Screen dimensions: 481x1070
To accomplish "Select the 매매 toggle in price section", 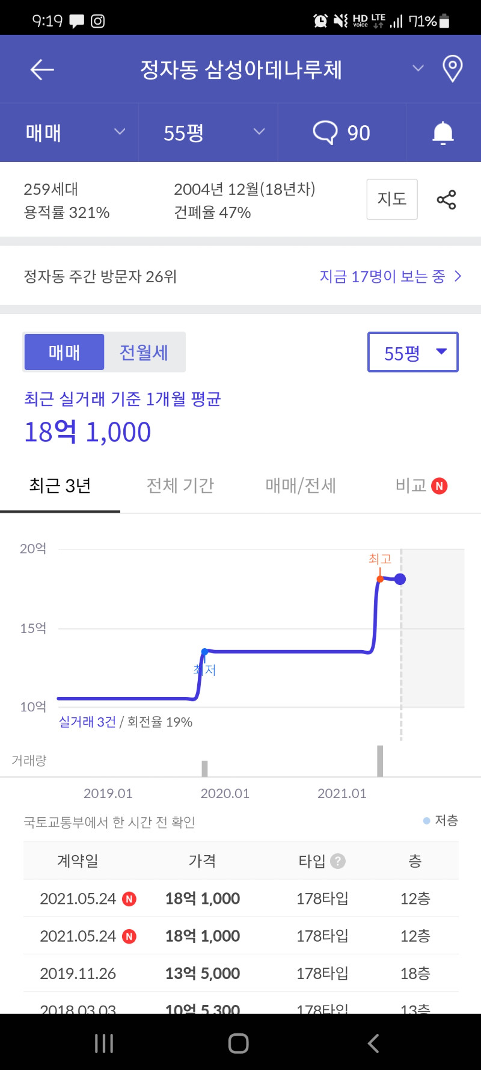I will [64, 352].
